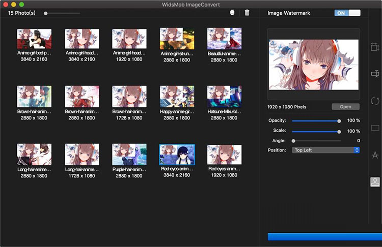382x247 pixels.
Task: Select the Purple-hair-anim... thumbnail
Action: [x=129, y=155]
